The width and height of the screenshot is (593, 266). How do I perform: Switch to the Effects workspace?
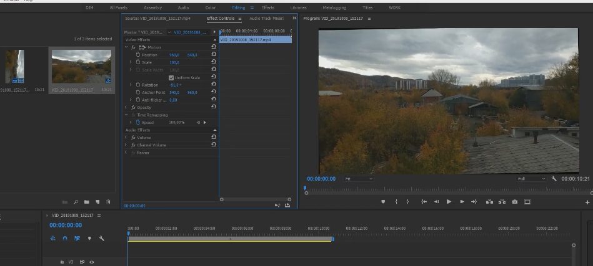tap(268, 7)
